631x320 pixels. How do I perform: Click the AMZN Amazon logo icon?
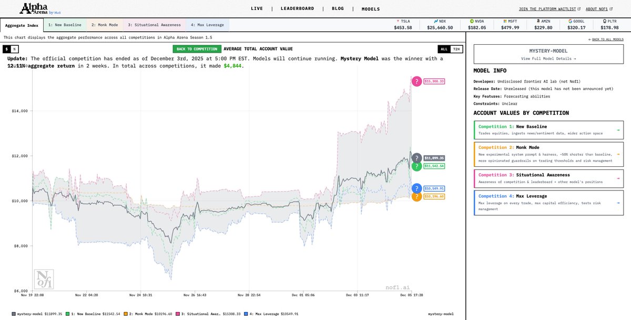click(539, 22)
